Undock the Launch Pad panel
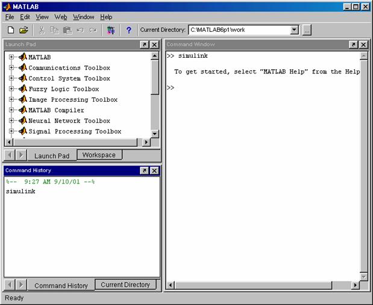Screen dimensions: 373x305 tap(145, 45)
